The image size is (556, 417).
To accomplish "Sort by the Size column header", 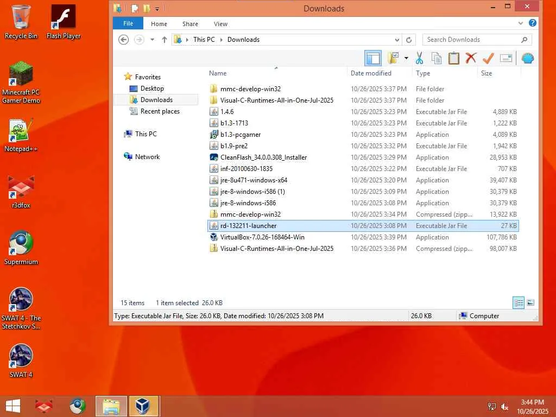I will point(486,73).
